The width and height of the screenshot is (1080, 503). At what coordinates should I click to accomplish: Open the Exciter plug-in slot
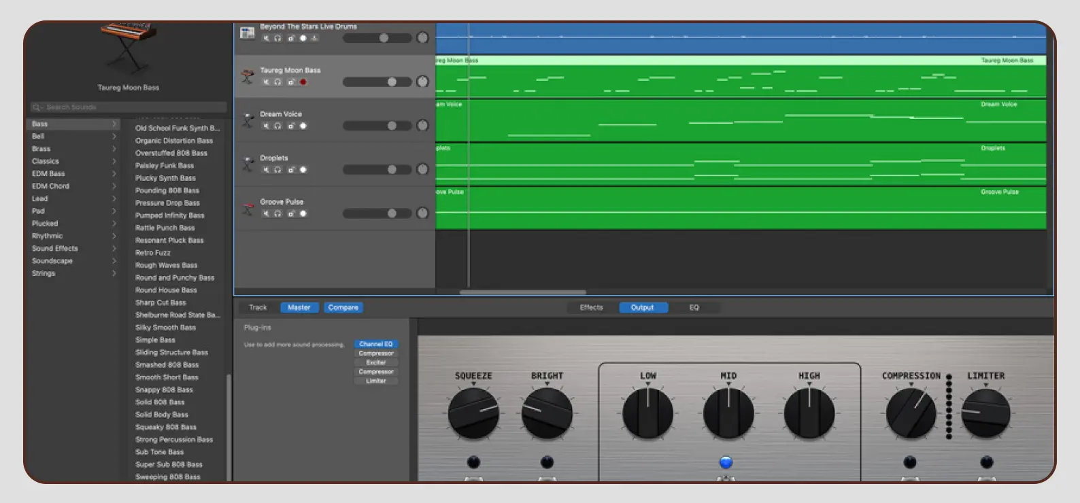(376, 362)
